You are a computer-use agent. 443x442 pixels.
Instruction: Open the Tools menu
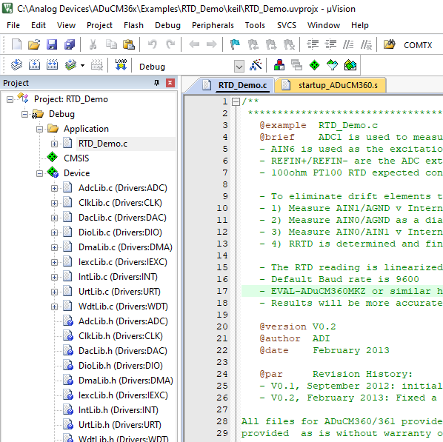(x=255, y=25)
